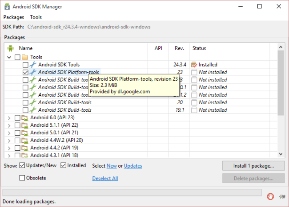
Task: Check the Tools group checkbox
Action: pyautogui.click(x=17, y=57)
